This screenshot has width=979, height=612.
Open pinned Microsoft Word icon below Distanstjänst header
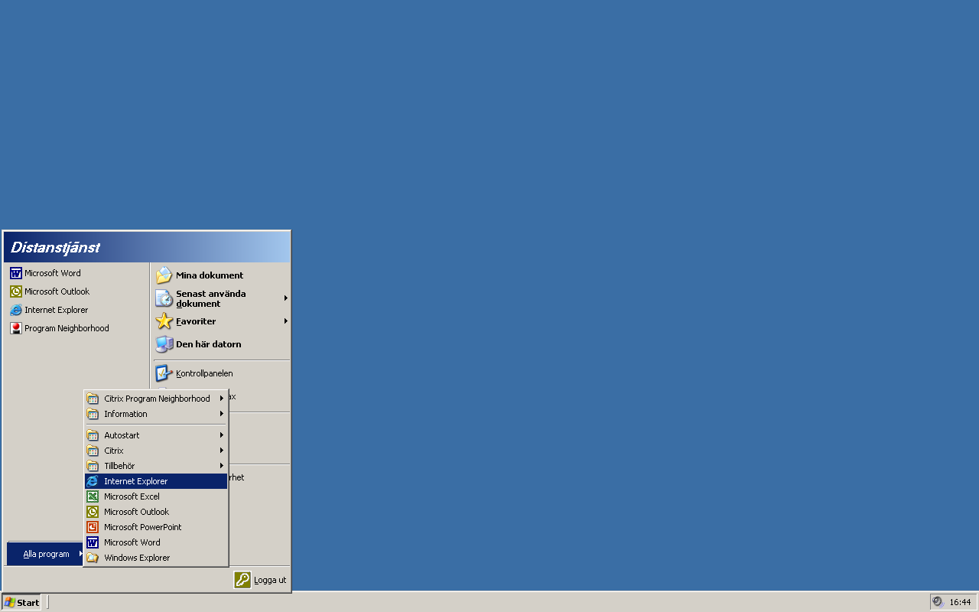(15, 273)
